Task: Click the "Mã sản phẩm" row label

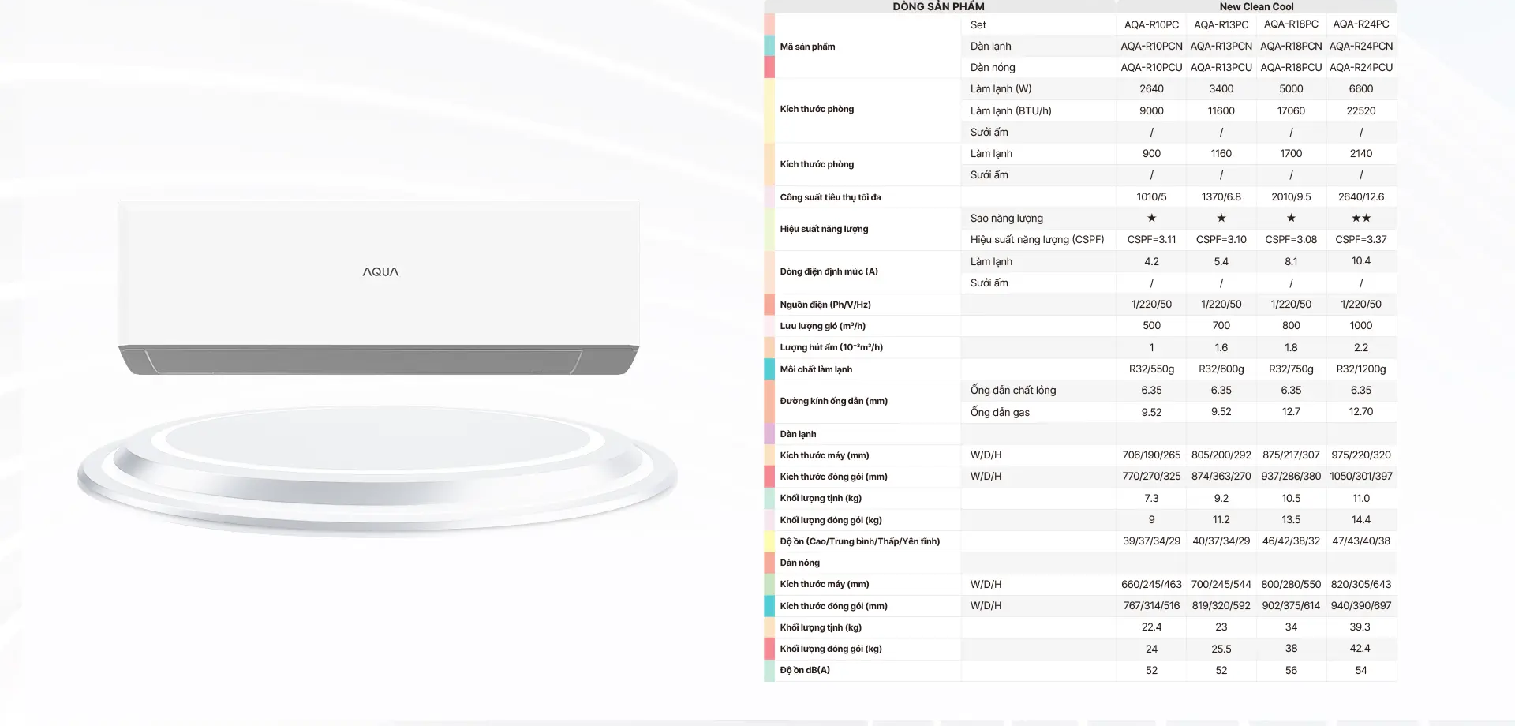Action: 807,47
